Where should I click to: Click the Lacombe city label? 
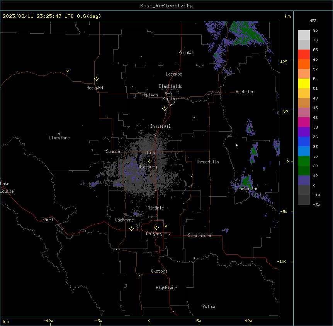click(174, 74)
